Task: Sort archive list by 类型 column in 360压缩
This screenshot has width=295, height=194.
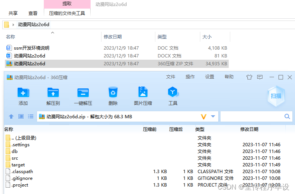Action: click(x=200, y=129)
